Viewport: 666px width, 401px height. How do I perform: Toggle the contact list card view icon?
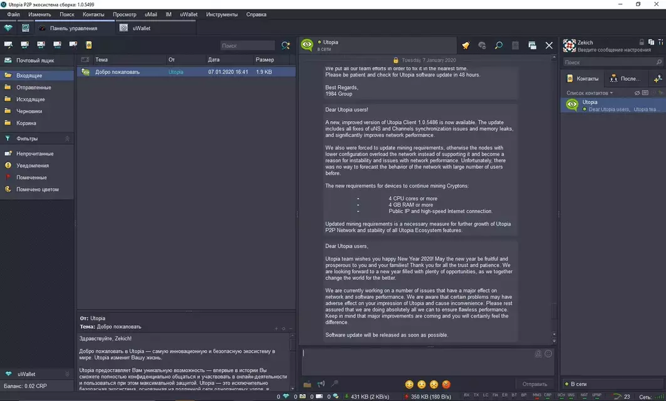click(x=645, y=93)
